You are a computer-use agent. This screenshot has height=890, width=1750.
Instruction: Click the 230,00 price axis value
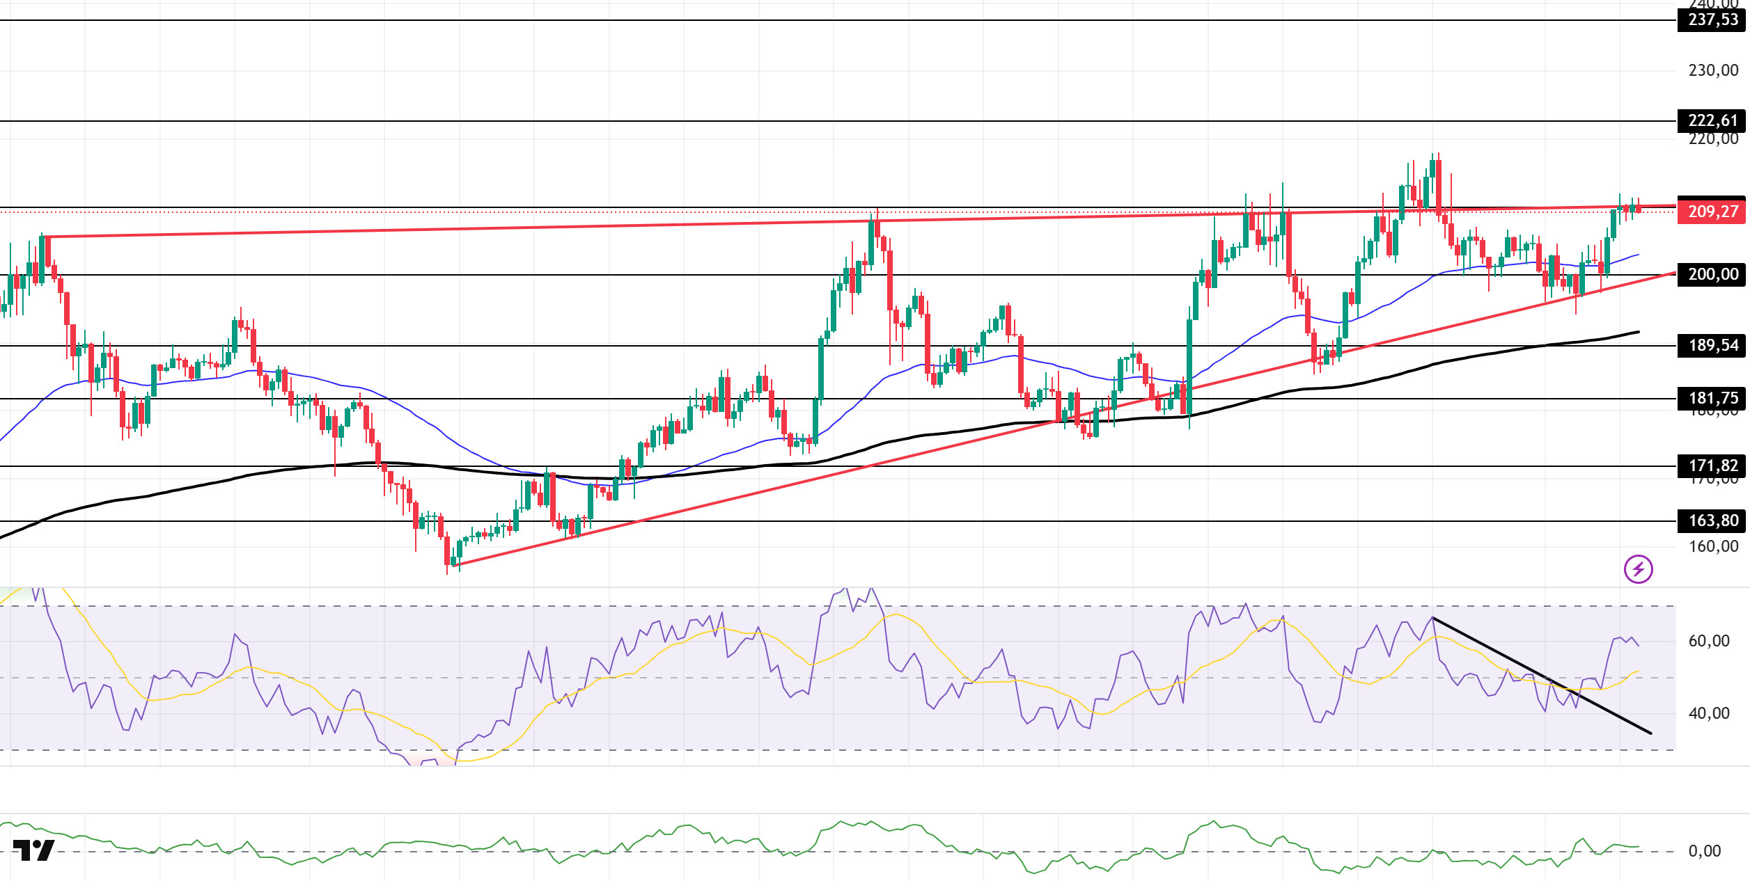1713,70
